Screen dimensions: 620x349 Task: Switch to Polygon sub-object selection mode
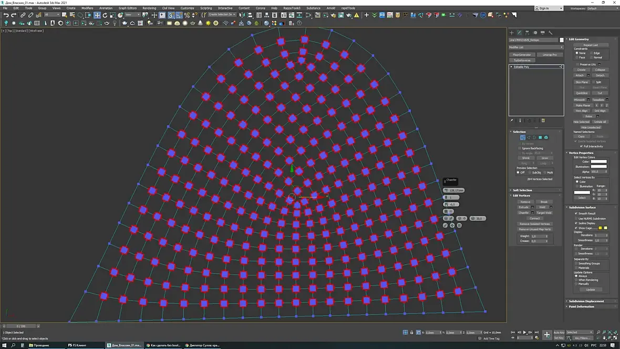[x=540, y=138]
